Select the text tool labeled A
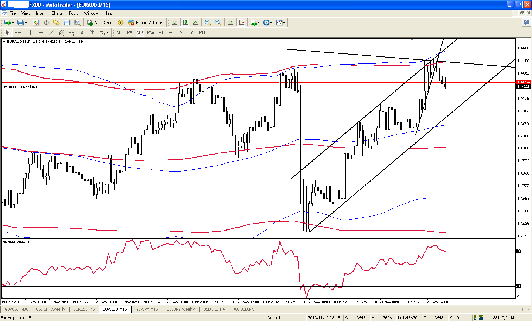This screenshot has height=321, width=532. (82, 32)
